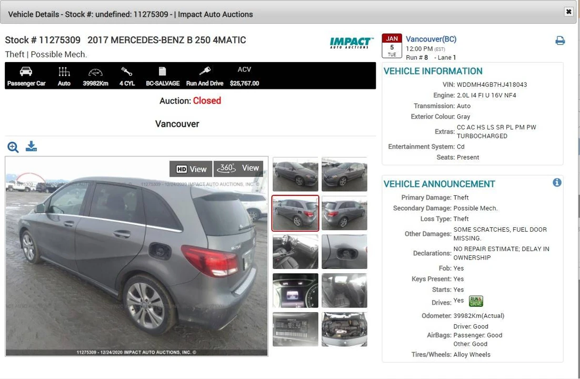Viewport: 580px width, 379px height.
Task: Click the Passenger Car icon
Action: tap(26, 72)
